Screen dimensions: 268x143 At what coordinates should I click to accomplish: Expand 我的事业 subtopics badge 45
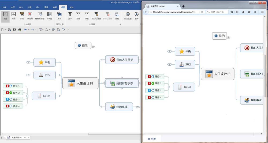tap(138, 107)
